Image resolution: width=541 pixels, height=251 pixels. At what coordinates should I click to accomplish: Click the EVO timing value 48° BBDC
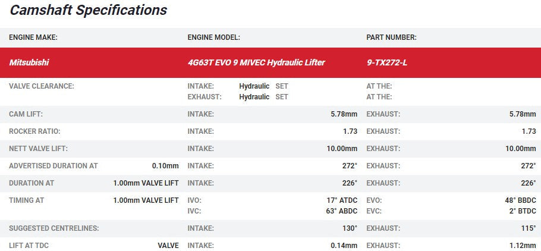[x=520, y=200]
